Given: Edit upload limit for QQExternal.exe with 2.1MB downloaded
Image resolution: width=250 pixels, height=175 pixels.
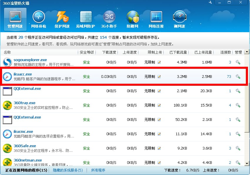Looking at the screenshot, I should 159,91.
